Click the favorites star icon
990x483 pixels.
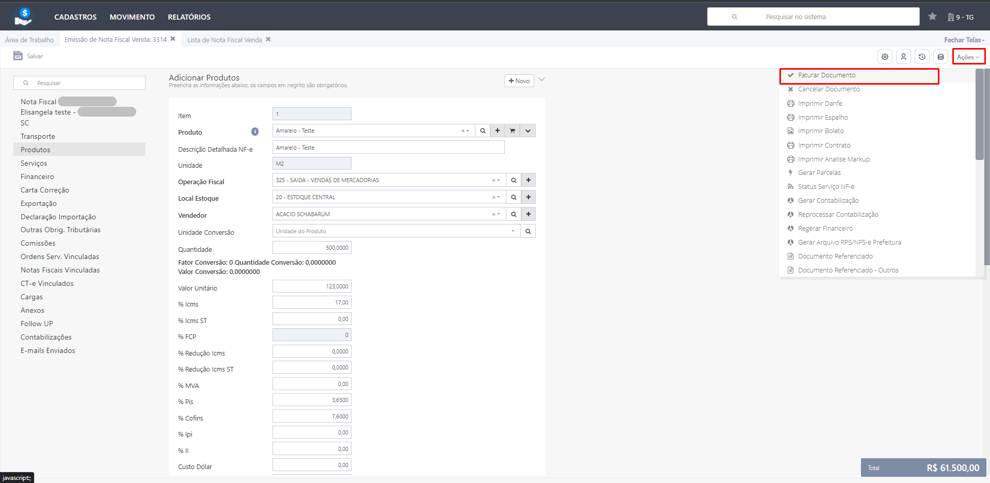coord(932,17)
